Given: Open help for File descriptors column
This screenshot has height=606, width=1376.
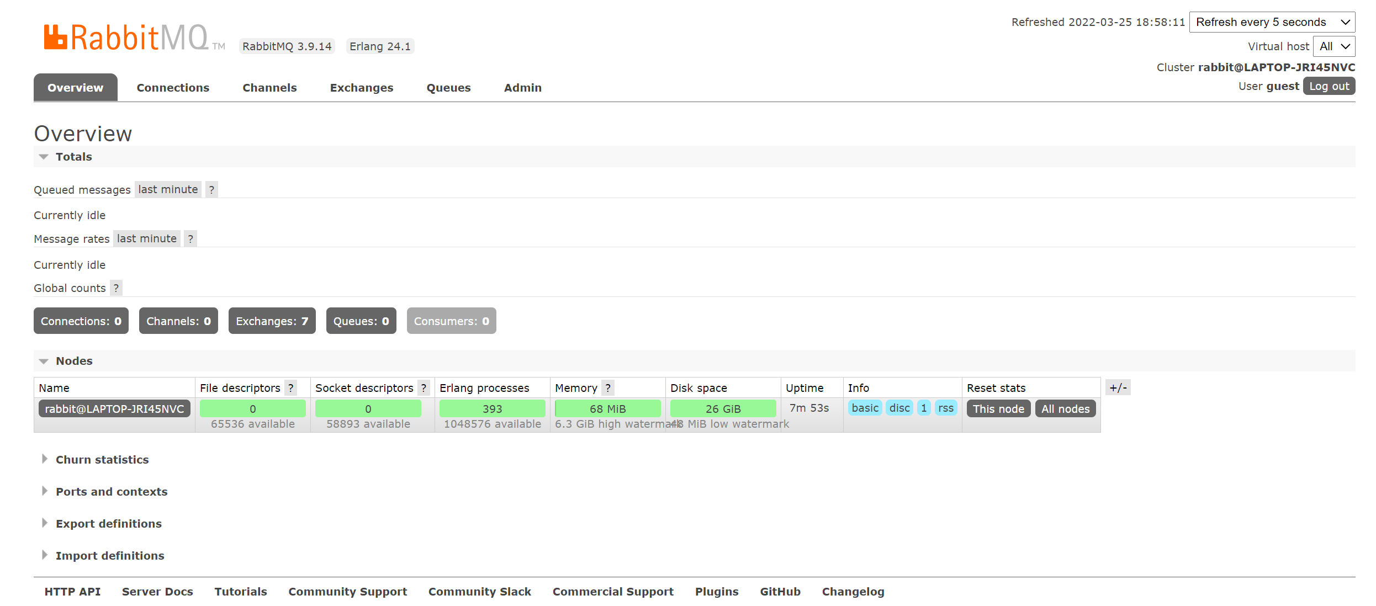Looking at the screenshot, I should 291,387.
